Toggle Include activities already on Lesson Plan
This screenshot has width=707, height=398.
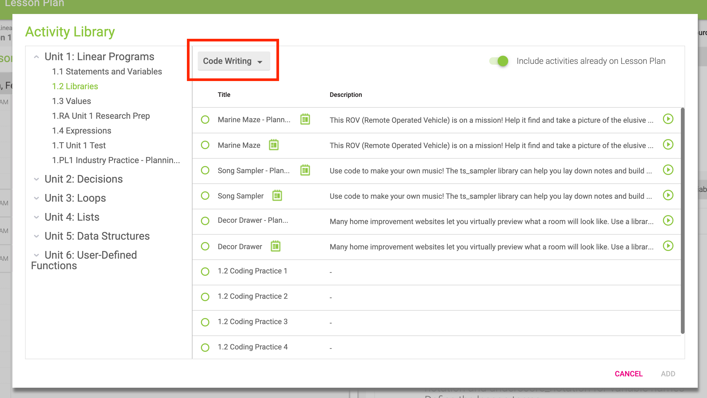(x=499, y=61)
